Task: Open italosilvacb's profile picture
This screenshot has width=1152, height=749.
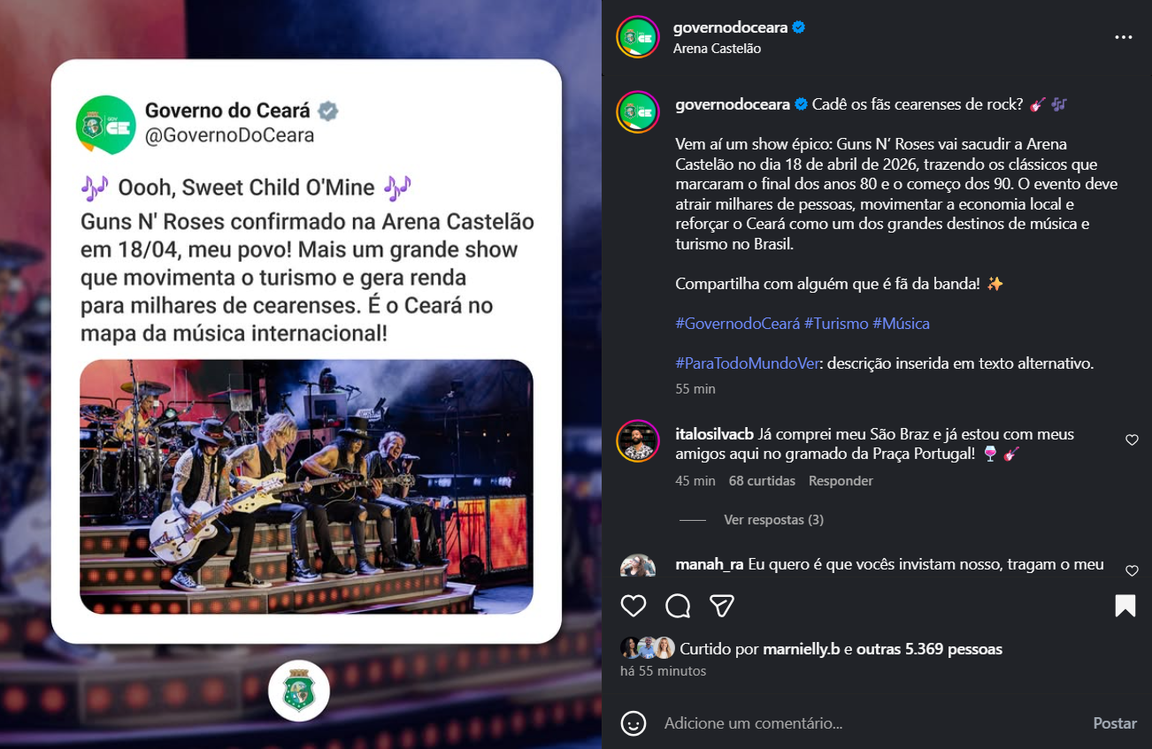Action: coord(638,440)
